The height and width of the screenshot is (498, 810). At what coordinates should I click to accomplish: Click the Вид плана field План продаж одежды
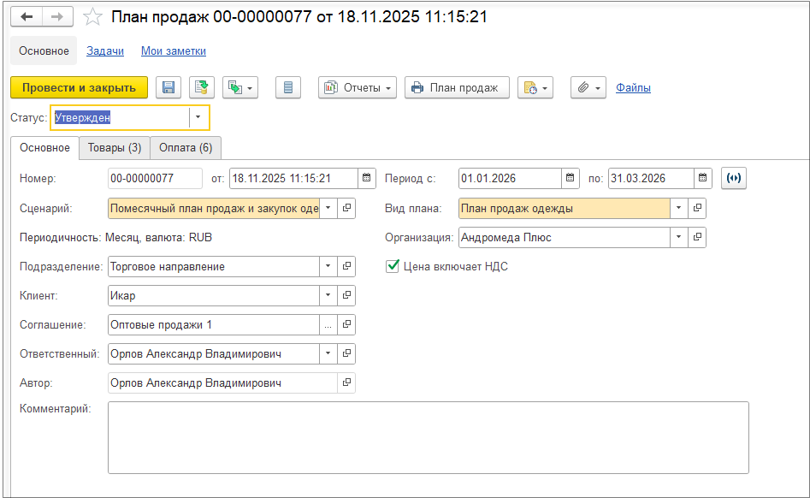pos(565,208)
